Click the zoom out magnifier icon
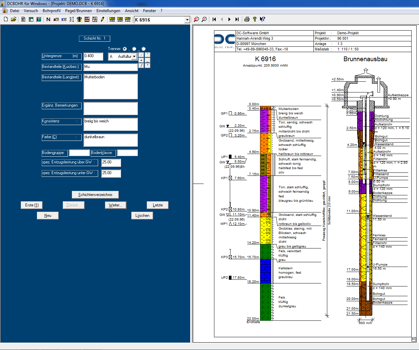Image resolution: width=419 pixels, height=350 pixels. coord(204,20)
